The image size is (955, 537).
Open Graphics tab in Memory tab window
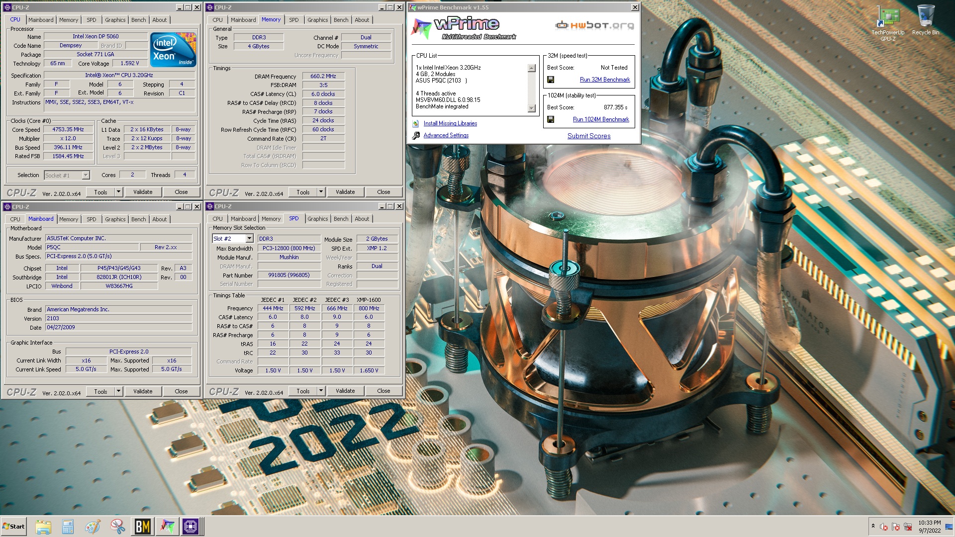point(317,20)
